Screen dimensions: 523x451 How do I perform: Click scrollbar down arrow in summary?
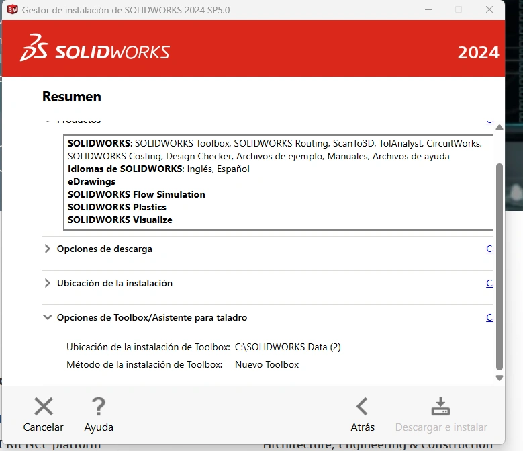coord(500,378)
